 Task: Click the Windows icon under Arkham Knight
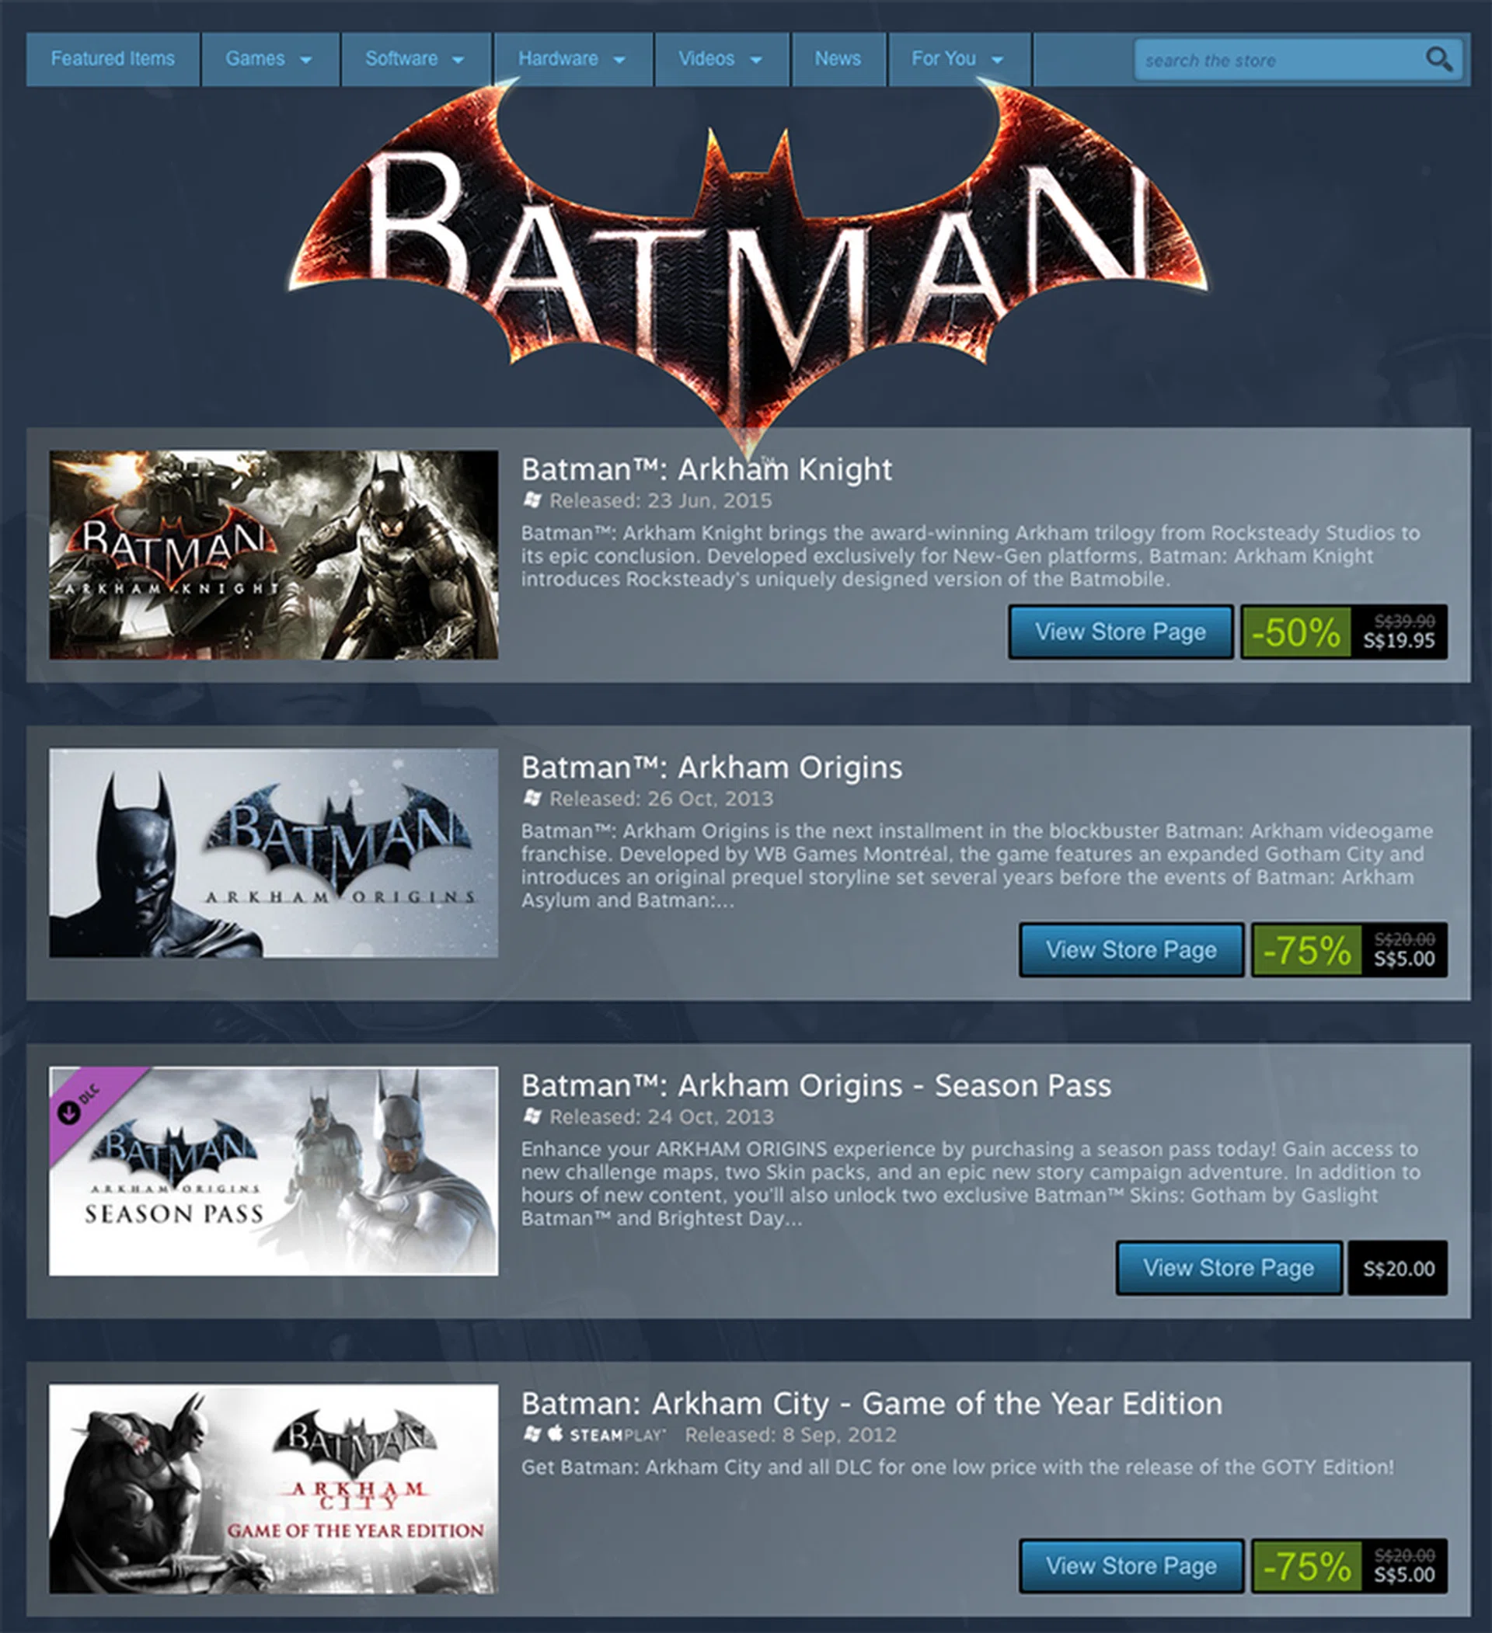coord(532,500)
